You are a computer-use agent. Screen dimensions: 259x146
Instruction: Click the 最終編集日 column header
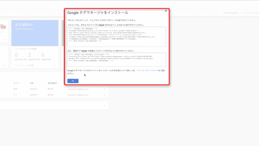pyautogui.click(x=52, y=83)
